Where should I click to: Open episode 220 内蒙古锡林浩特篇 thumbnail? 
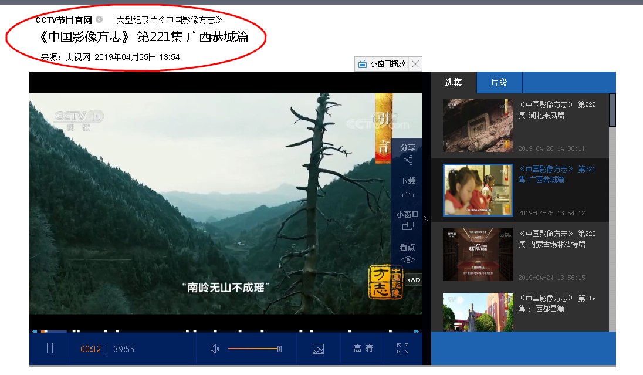pyautogui.click(x=478, y=255)
